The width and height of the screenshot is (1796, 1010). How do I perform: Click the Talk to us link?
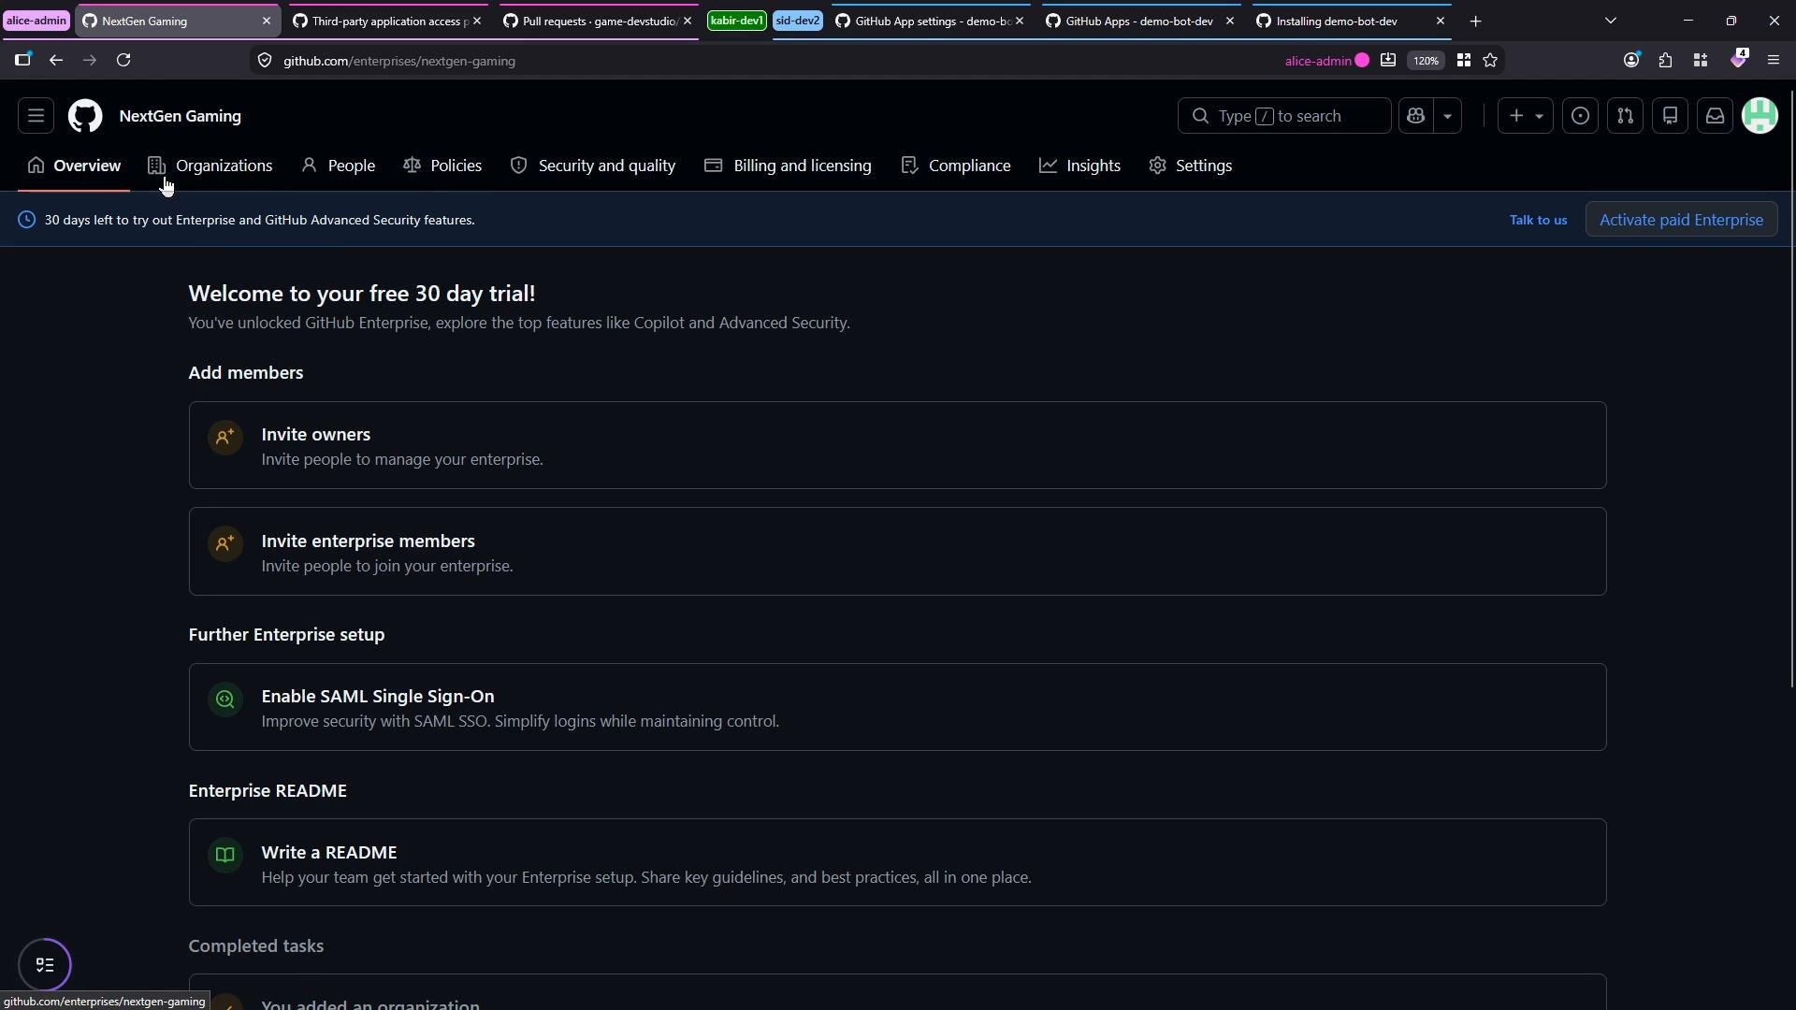[x=1538, y=220]
